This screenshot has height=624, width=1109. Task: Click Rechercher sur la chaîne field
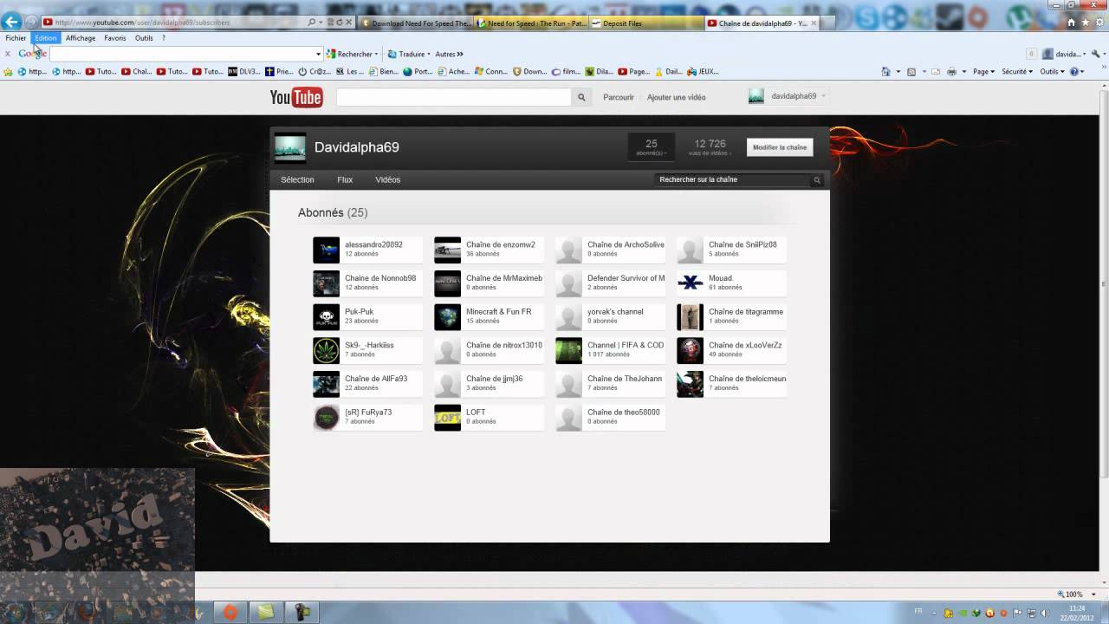click(731, 180)
